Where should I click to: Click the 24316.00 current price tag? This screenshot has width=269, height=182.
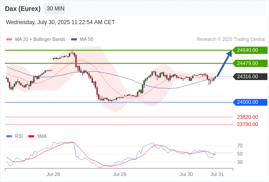[250, 76]
